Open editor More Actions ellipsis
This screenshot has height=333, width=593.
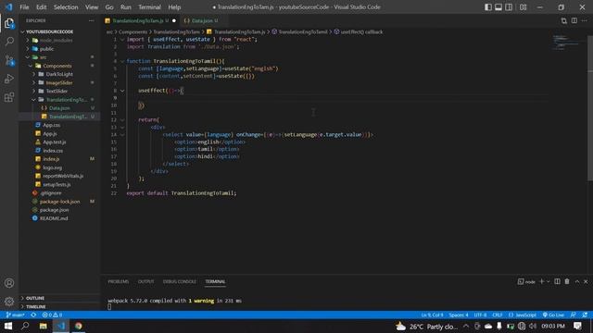[585, 20]
